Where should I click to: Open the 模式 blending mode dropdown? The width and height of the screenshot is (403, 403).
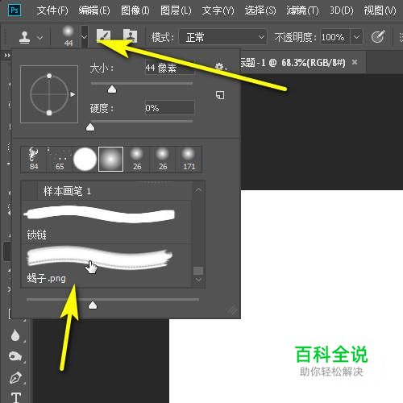[222, 37]
